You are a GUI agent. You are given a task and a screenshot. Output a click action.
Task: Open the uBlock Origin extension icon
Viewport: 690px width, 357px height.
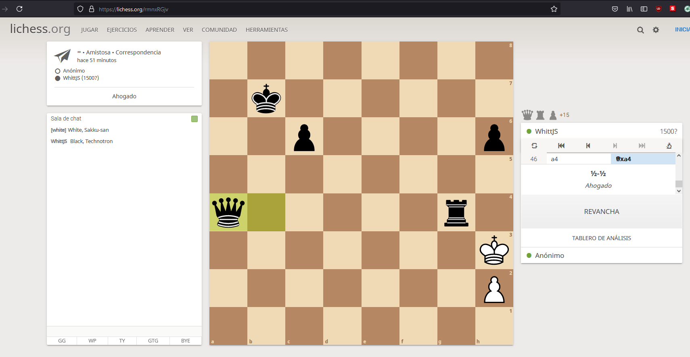[659, 9]
